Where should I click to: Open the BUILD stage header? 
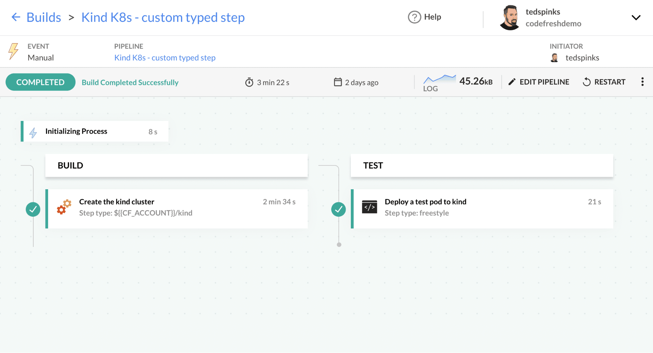[x=176, y=166]
